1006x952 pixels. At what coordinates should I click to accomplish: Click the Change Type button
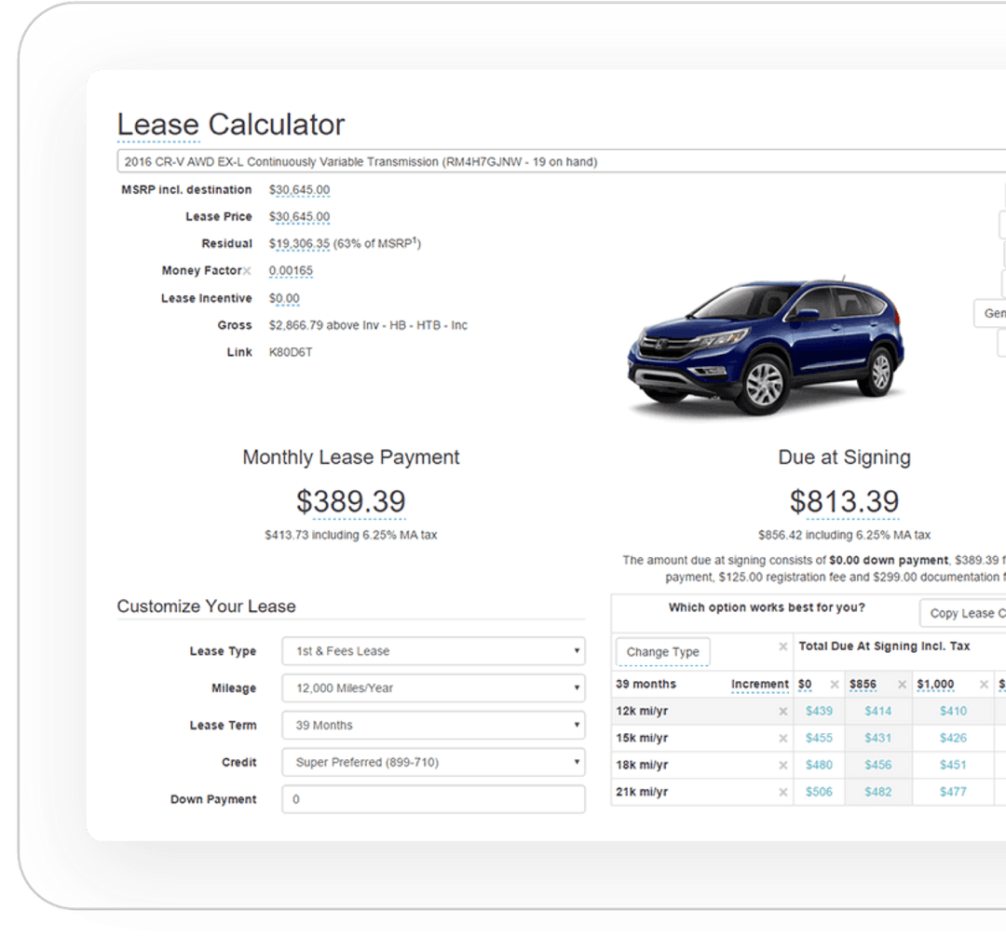click(x=663, y=652)
